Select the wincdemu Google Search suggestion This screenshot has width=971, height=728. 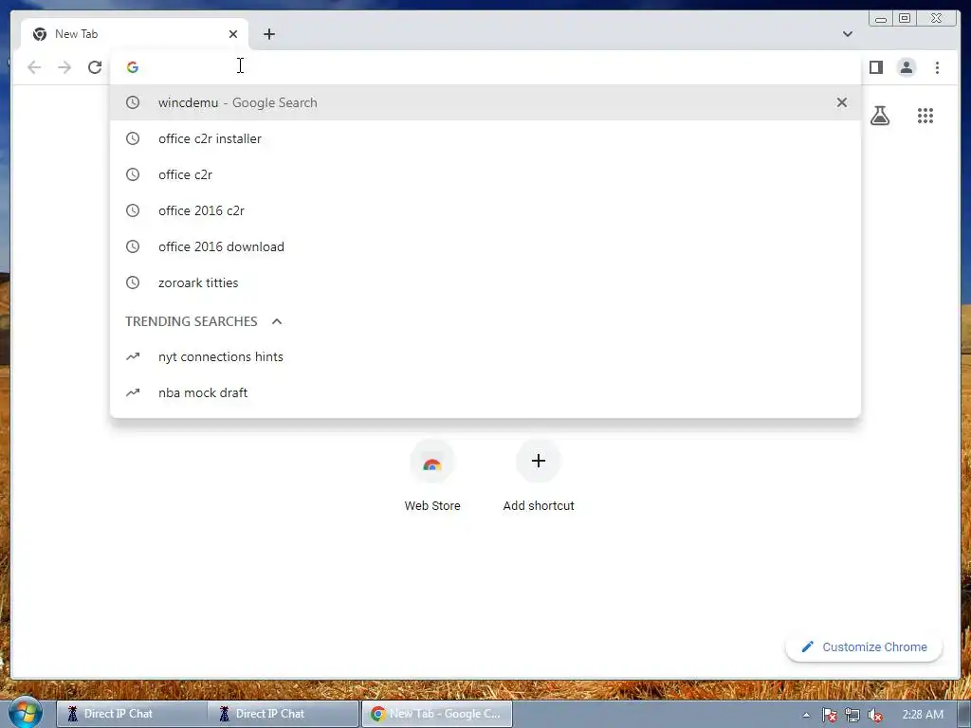coord(485,102)
